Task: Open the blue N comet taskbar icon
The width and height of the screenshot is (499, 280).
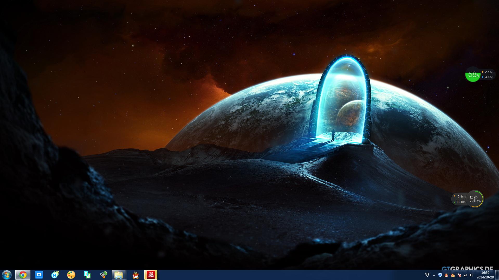Action: [55, 275]
